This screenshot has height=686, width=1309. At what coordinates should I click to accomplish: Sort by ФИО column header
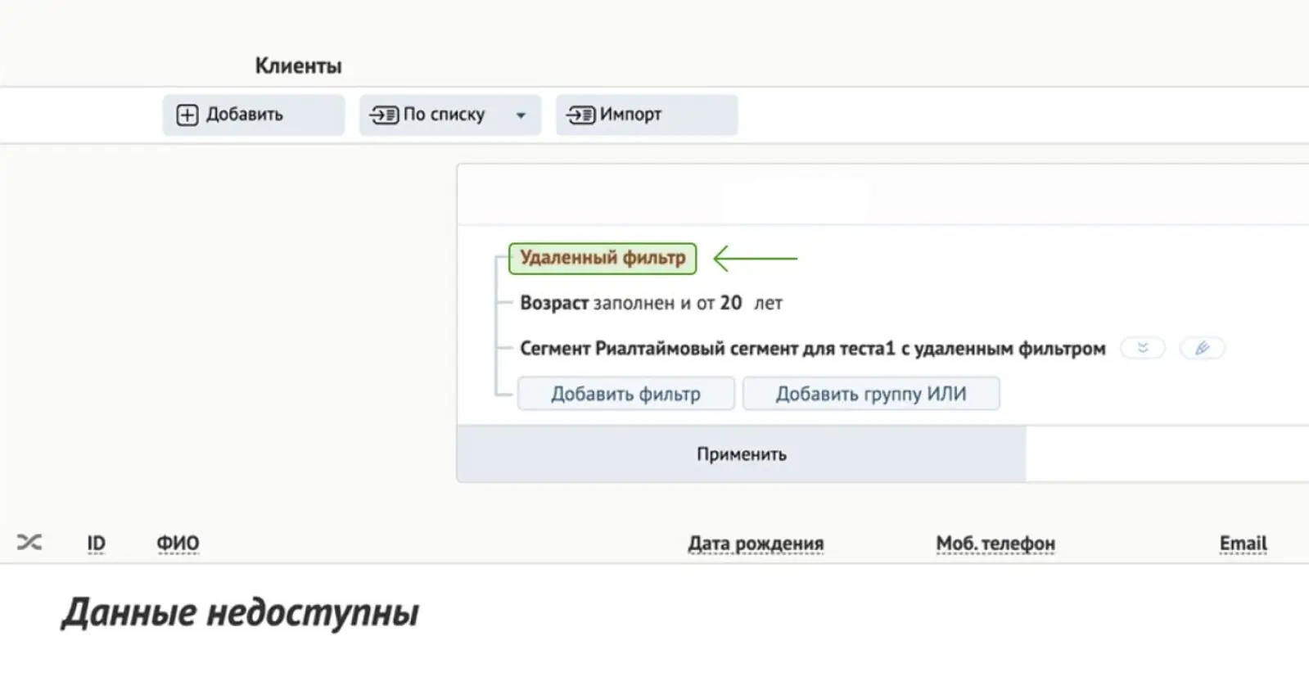coord(178,544)
